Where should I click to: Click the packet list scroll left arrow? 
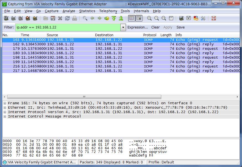[4, 97]
